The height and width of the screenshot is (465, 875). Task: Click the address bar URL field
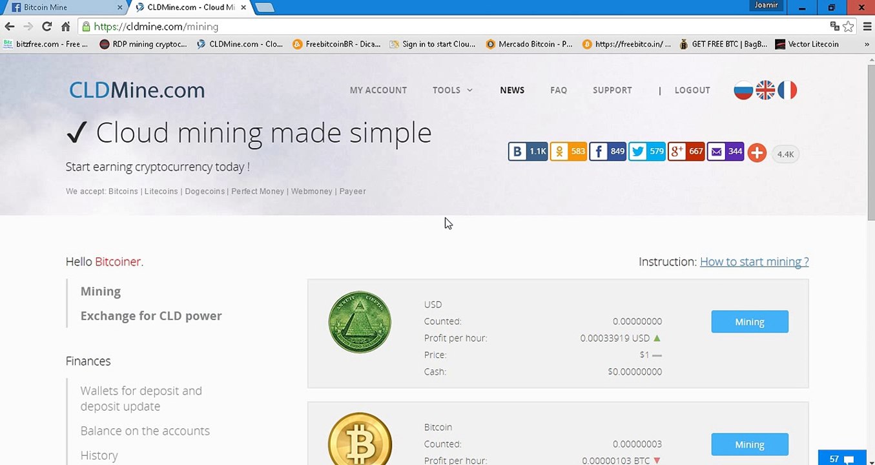[452, 26]
